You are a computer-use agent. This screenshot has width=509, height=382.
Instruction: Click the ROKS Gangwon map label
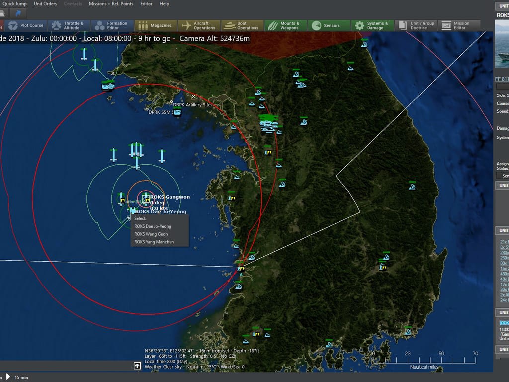(170, 197)
